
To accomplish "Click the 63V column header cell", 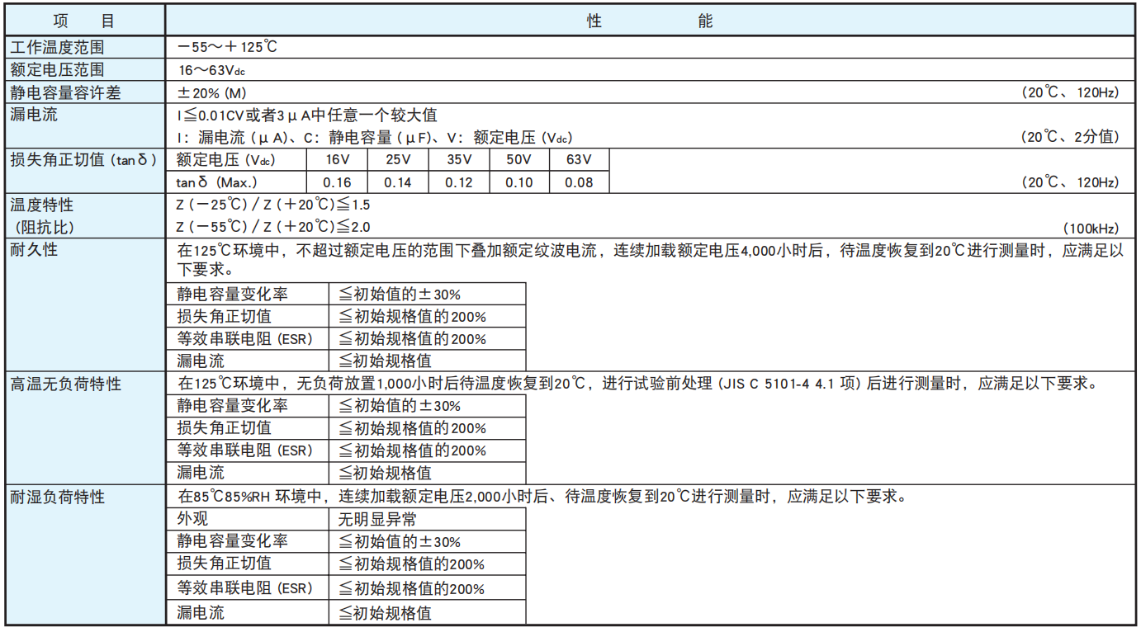I will [579, 159].
